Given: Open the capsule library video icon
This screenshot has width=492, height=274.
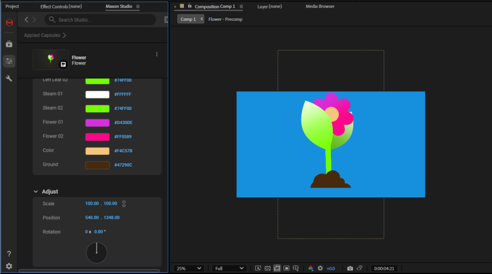Looking at the screenshot, I should pos(9,44).
